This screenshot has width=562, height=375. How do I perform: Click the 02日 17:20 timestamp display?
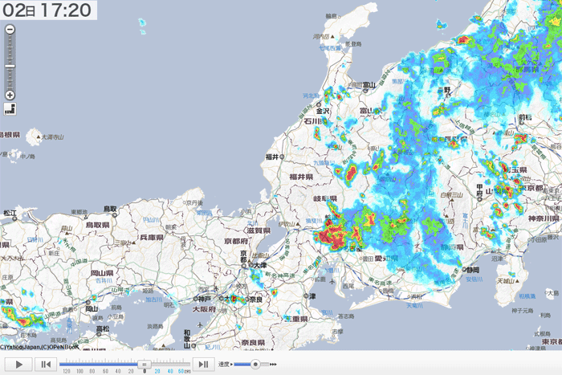(47, 10)
